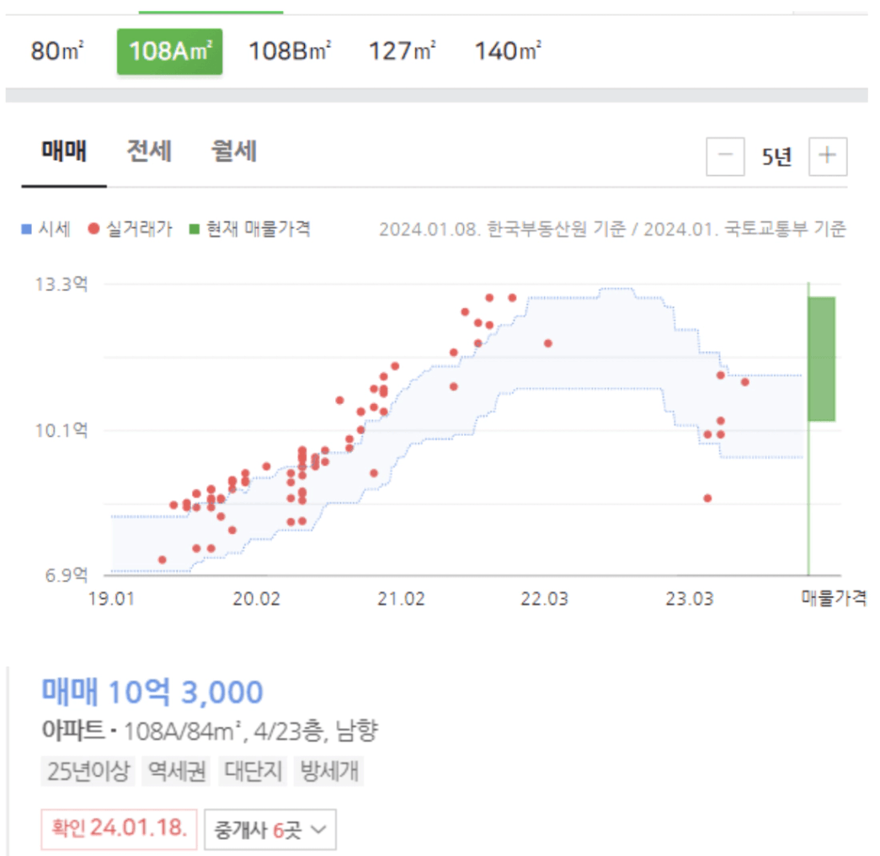
Task: Click the 23.03 x-axis label
Action: tap(689, 599)
